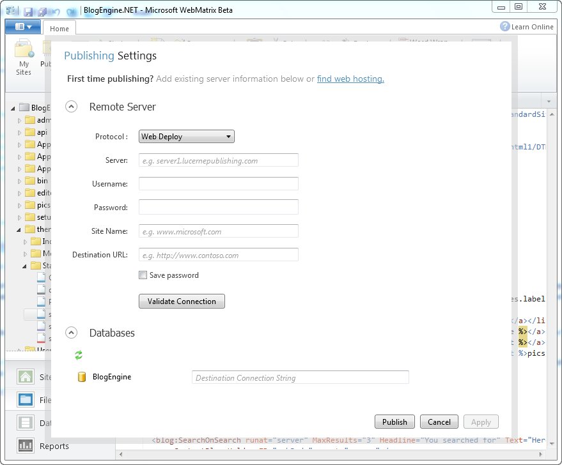Open the Site workspace icon
Screen dimensions: 562x465
click(26, 377)
